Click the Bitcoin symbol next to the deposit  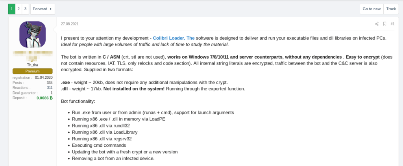51,98
